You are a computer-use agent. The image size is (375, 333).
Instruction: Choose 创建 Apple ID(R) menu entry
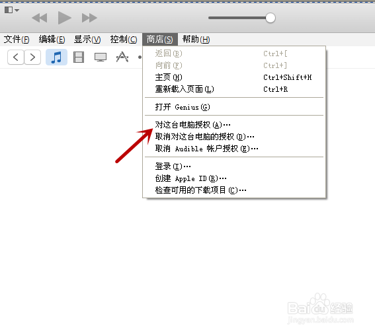point(234,178)
